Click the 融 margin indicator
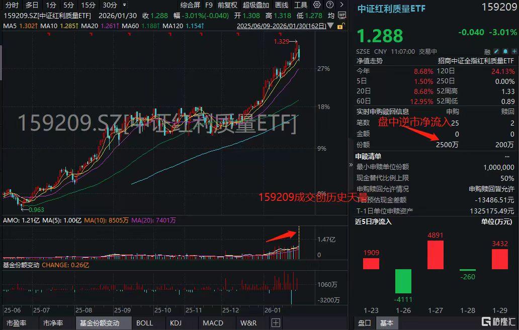This screenshot has width=519, height=330. pos(487,52)
